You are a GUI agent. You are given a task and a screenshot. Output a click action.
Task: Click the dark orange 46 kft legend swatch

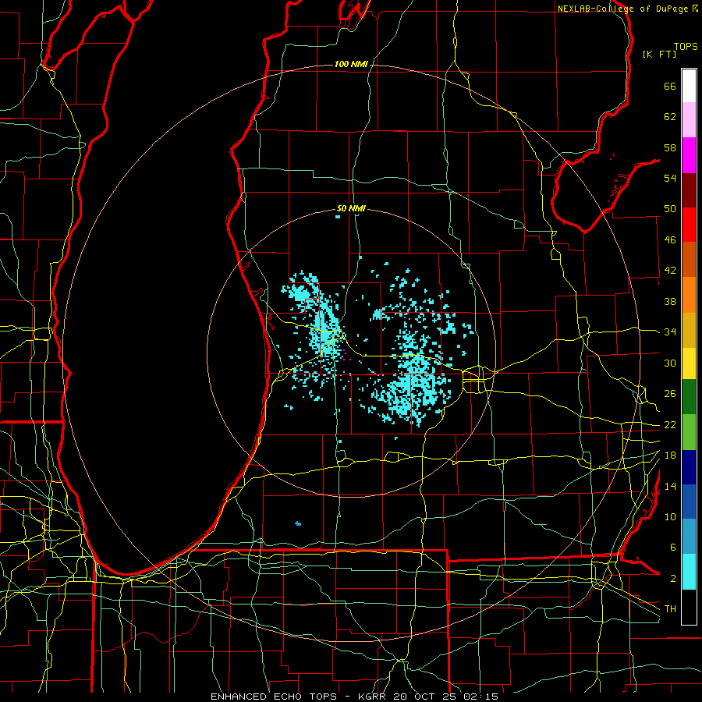(x=689, y=259)
